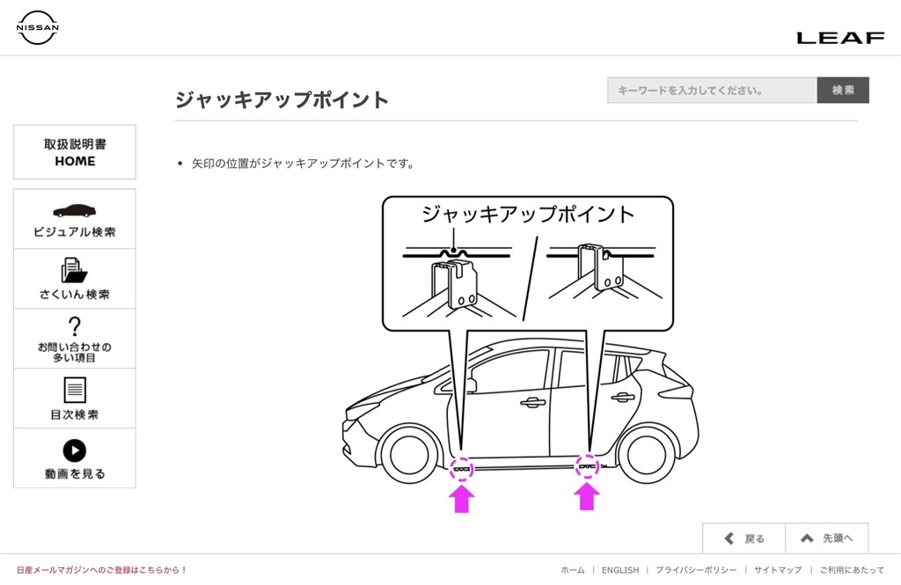Open 取扱説明書 HOME
The width and height of the screenshot is (901, 585).
[75, 152]
